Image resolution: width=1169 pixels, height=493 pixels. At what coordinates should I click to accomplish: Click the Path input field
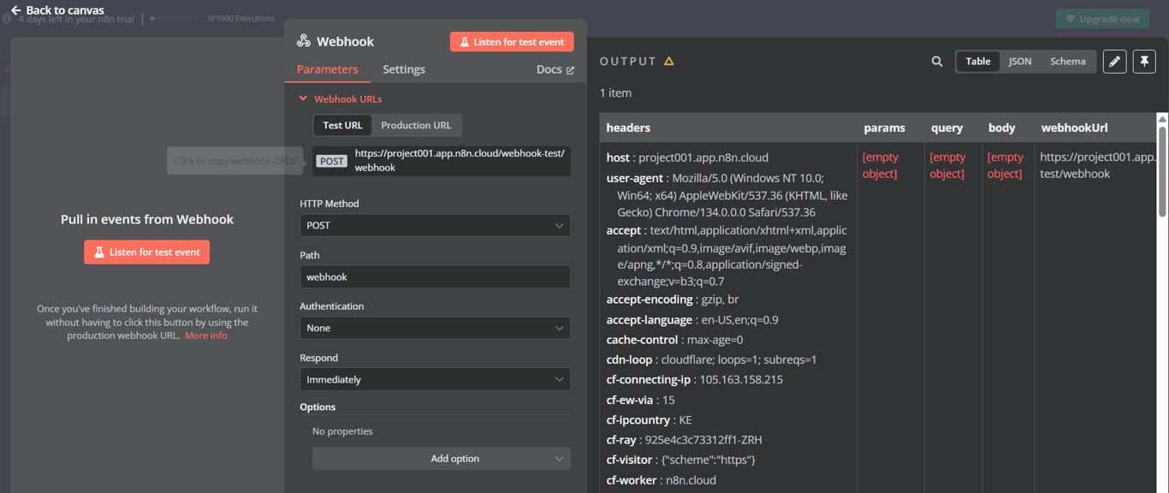435,276
